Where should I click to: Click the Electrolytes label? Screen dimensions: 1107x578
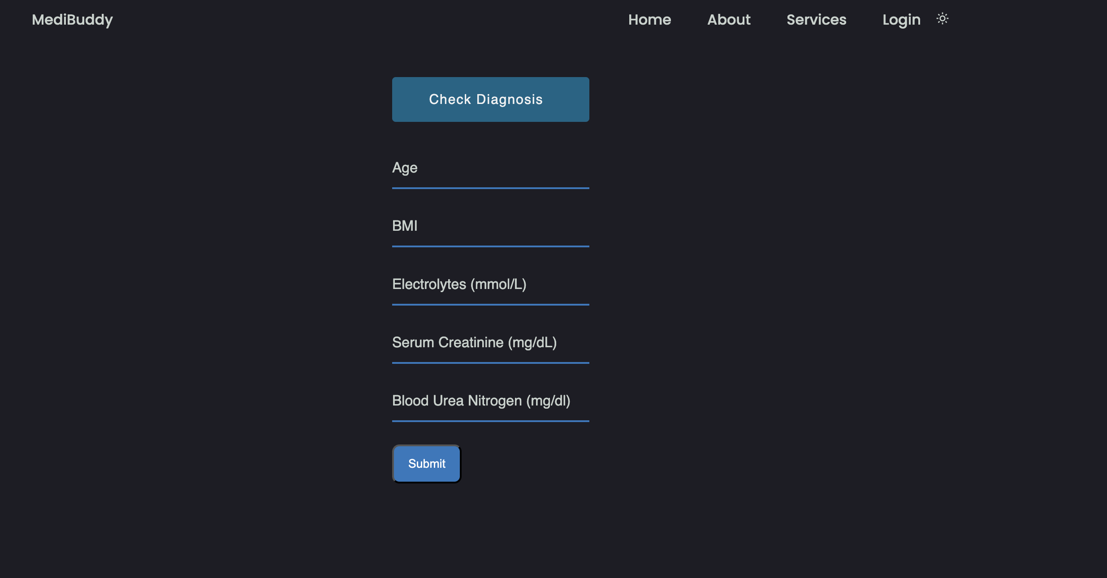pyautogui.click(x=459, y=284)
